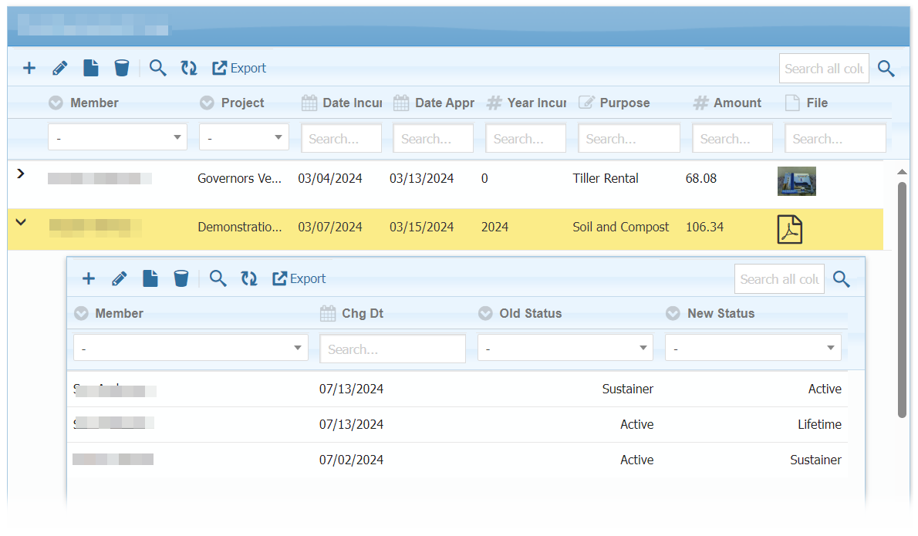918x536 pixels.
Task: Click the Export button in main toolbar
Action: [x=239, y=68]
